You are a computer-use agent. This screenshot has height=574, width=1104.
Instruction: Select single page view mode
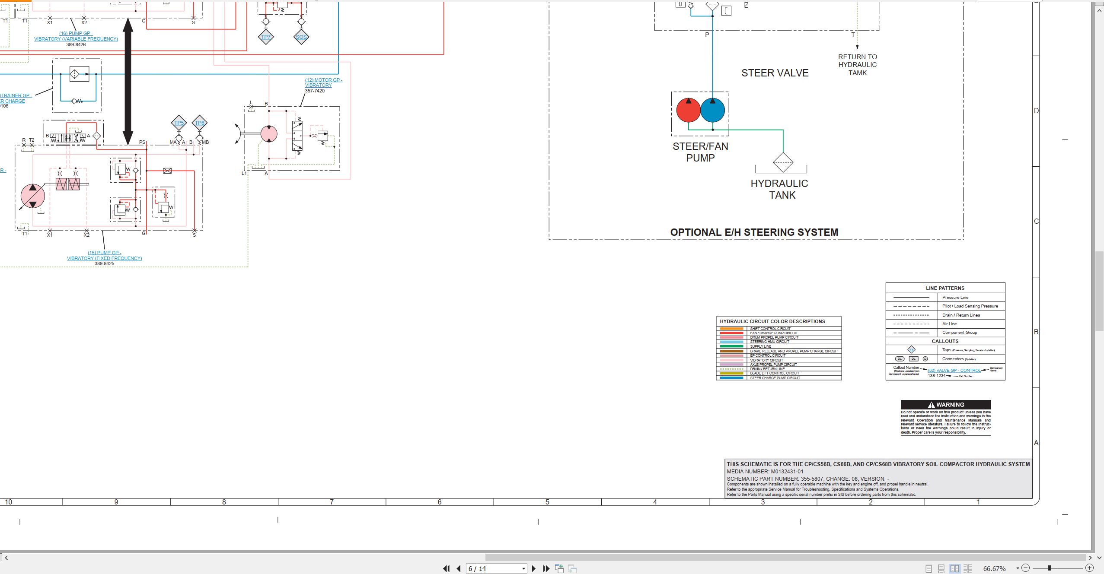(929, 569)
